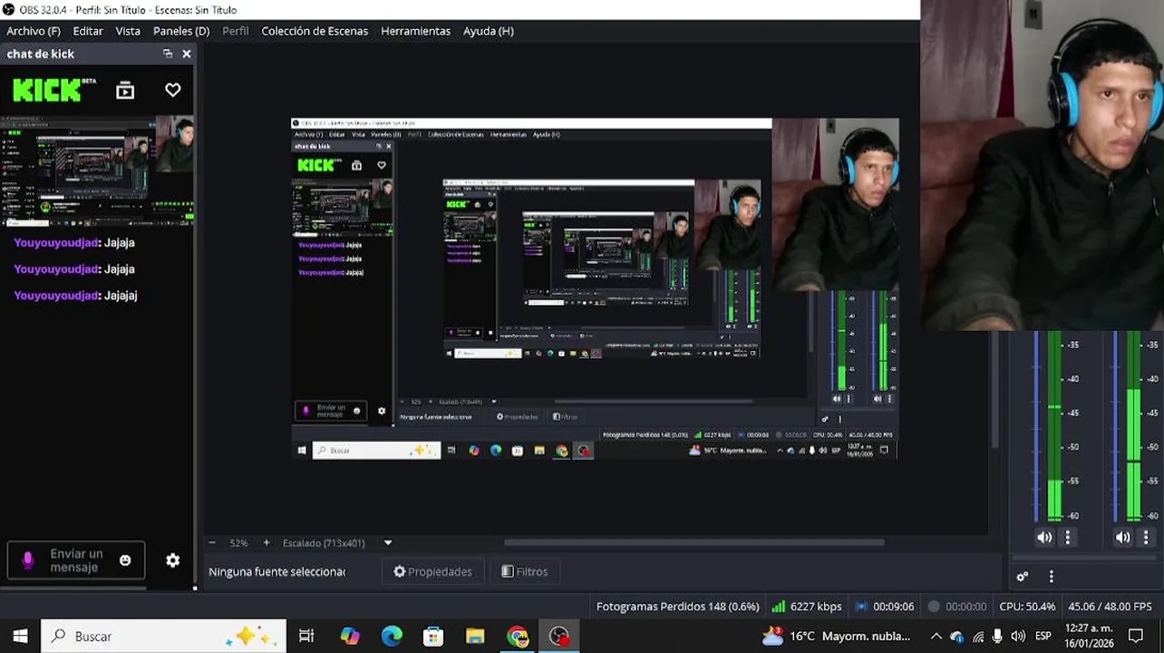Float the chat de kick dock
Screen dimensions: 1164x653
click(168, 54)
